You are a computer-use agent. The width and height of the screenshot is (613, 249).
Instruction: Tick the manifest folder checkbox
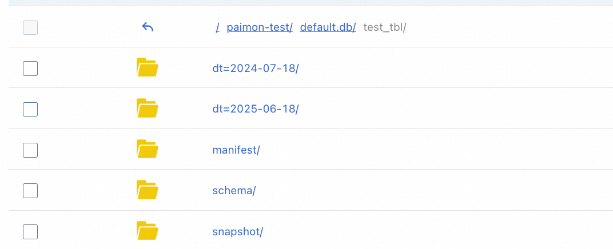tap(30, 150)
